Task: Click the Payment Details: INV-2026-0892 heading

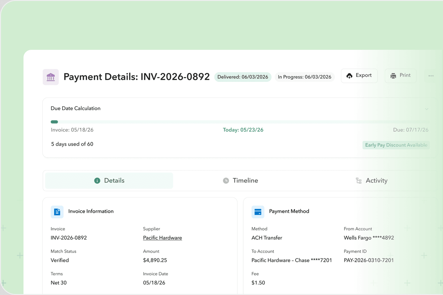Action: [137, 77]
